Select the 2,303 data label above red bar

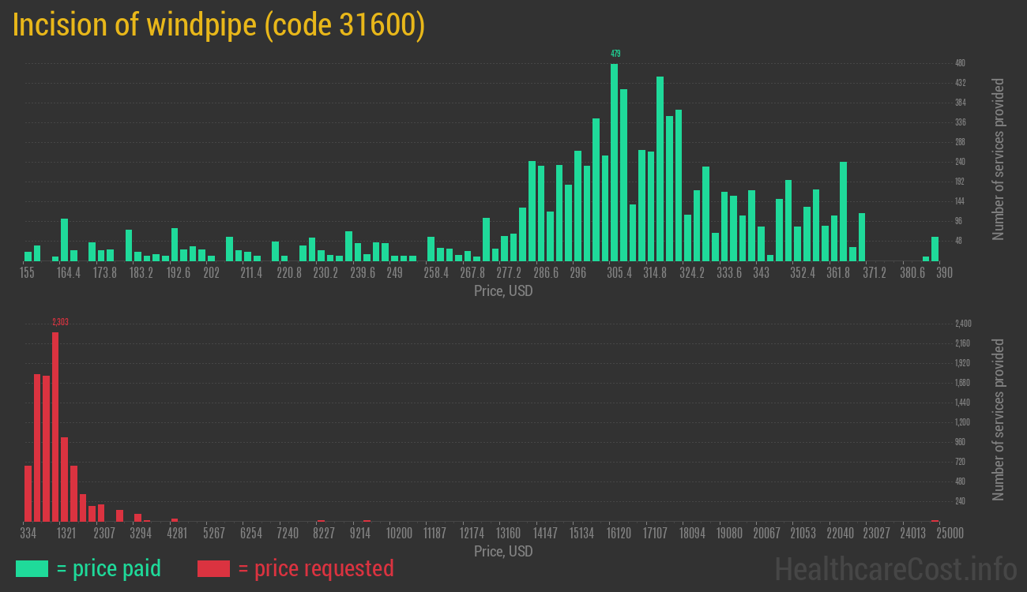pos(60,322)
